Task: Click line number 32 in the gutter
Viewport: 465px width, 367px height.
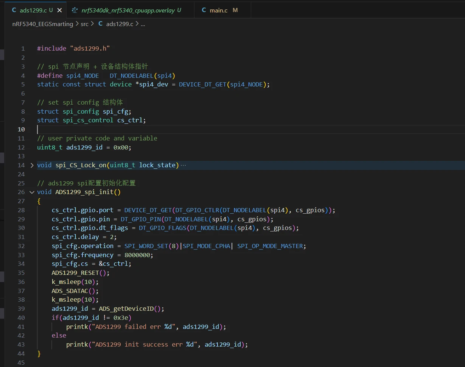Action: coord(21,246)
